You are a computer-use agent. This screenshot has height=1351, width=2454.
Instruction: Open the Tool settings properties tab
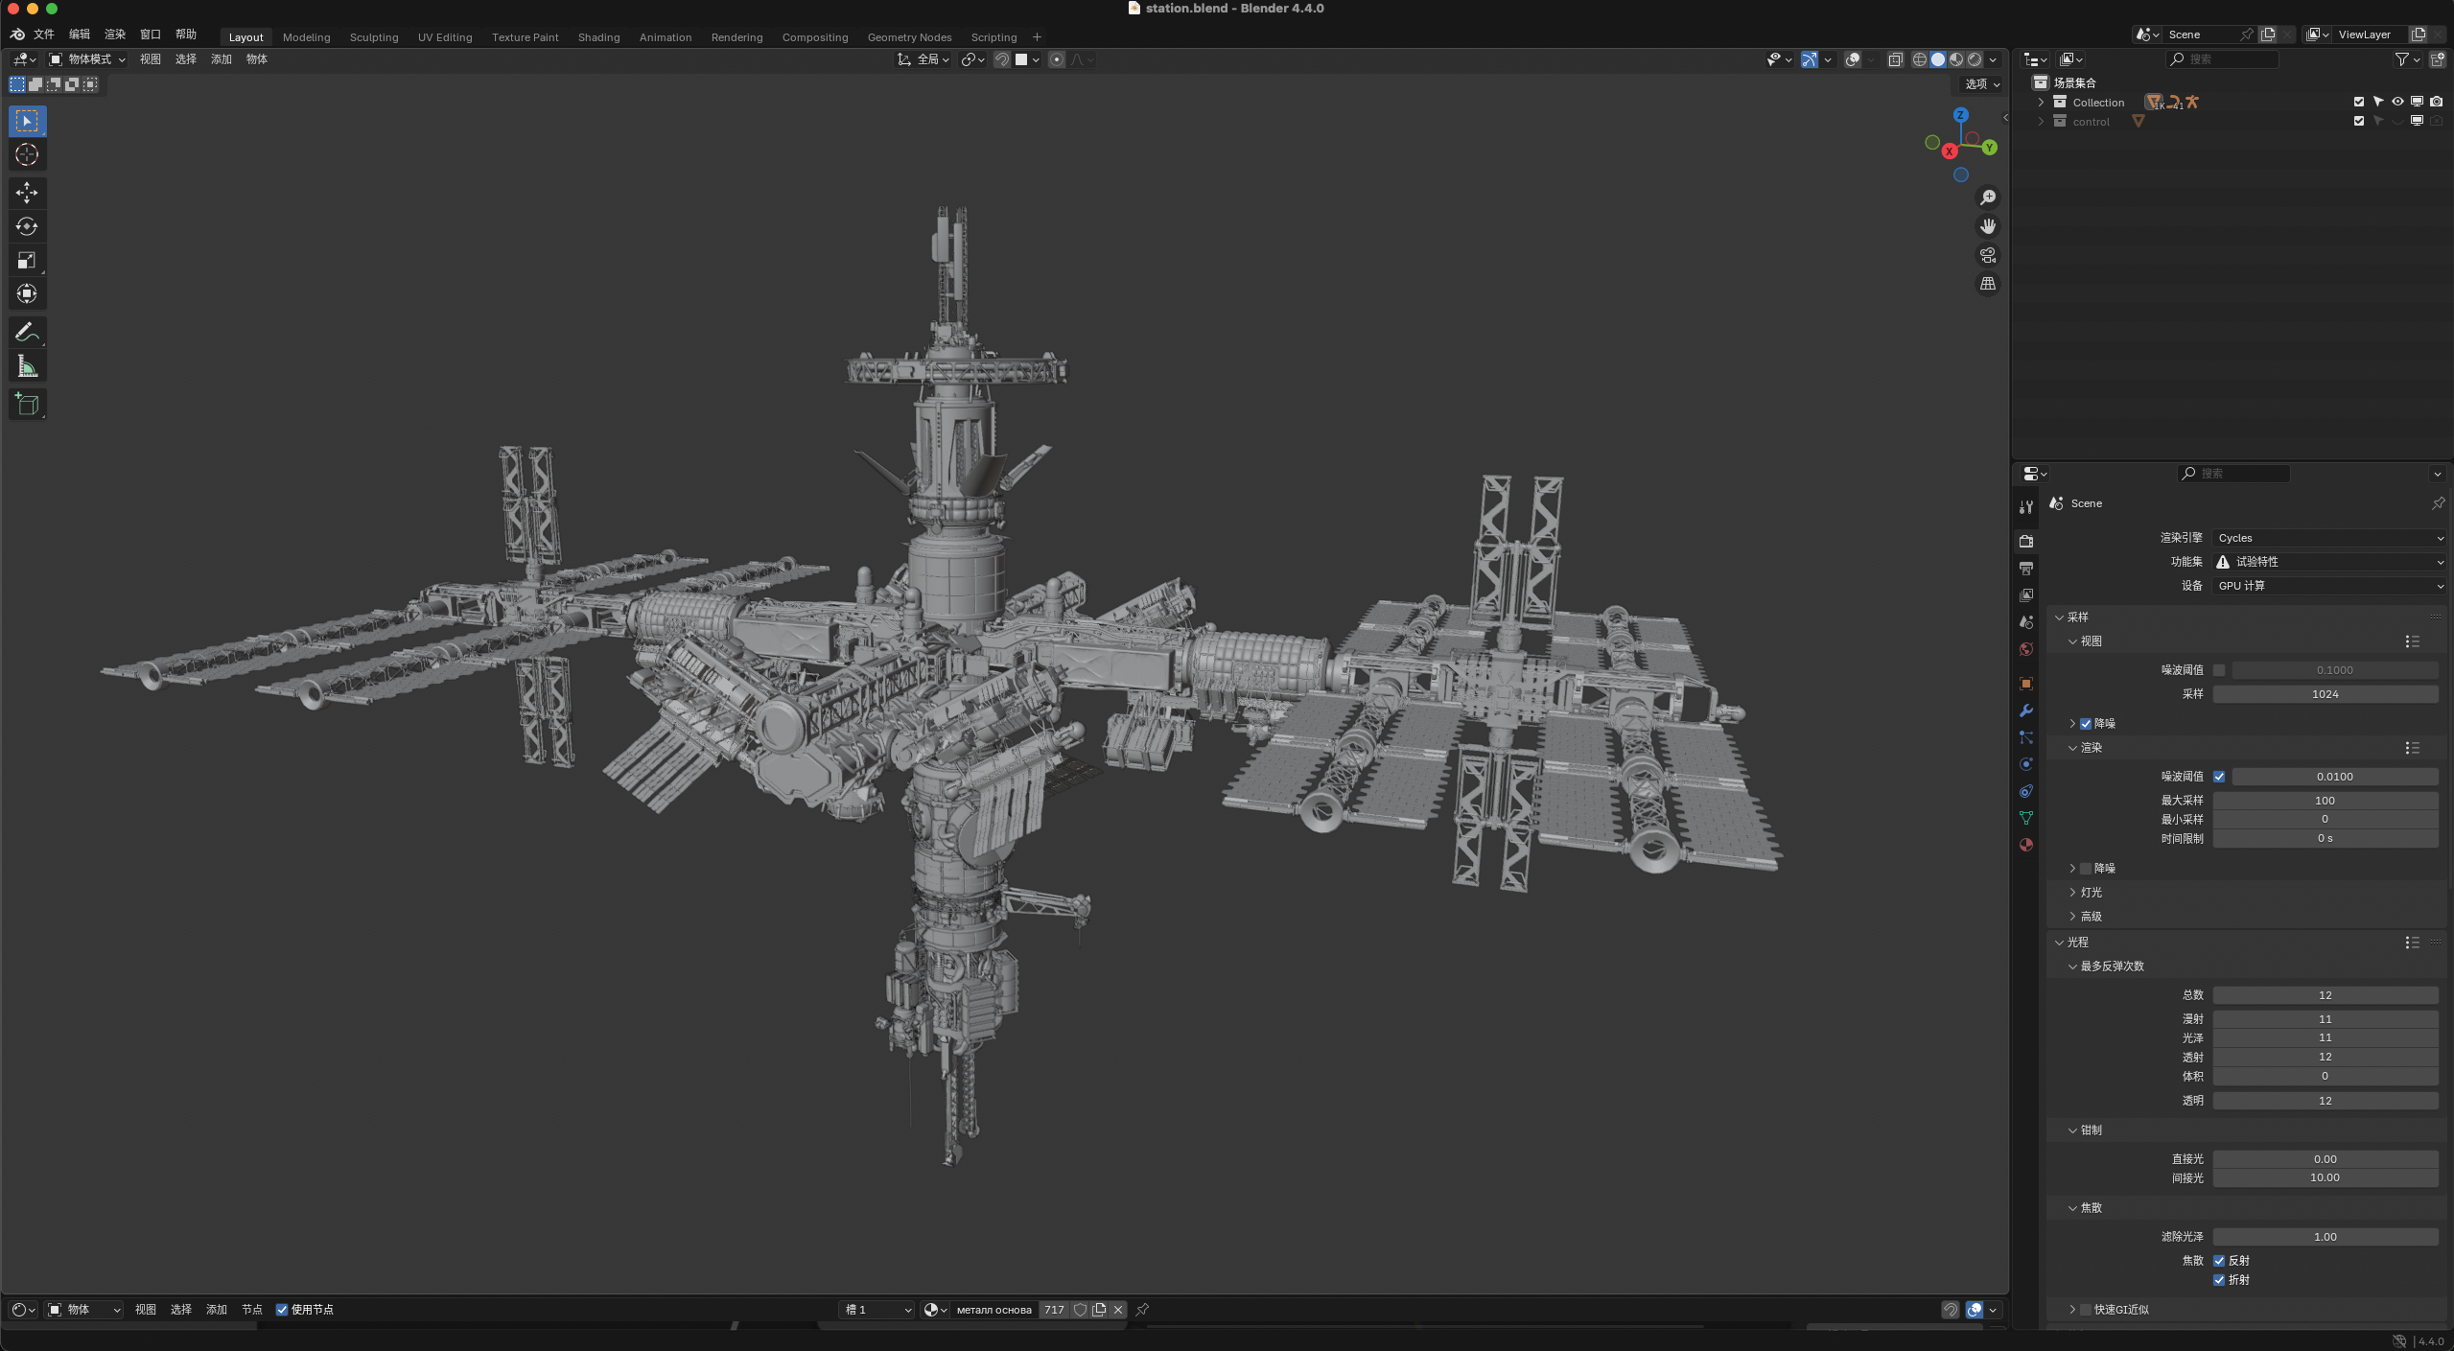2026,507
